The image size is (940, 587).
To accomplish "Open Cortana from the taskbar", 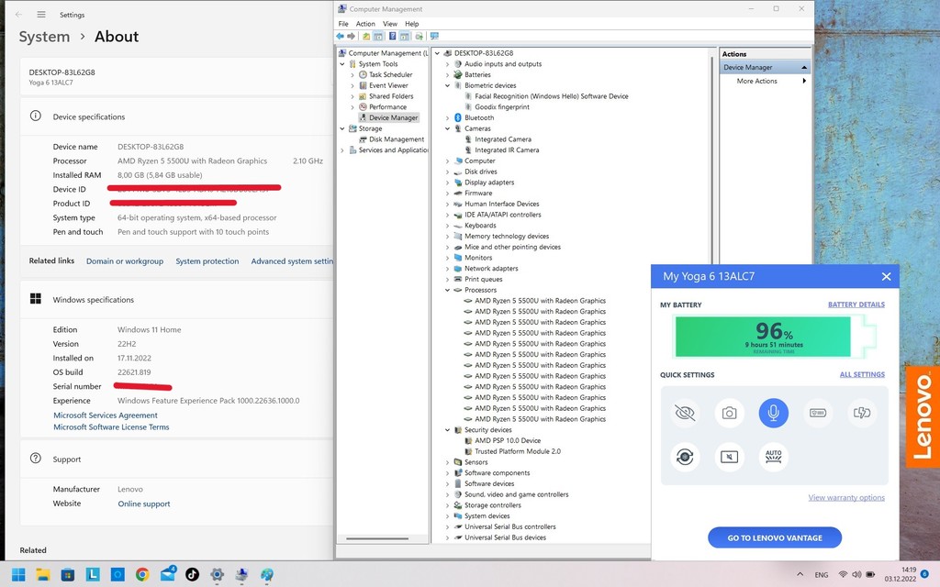I will [117, 575].
